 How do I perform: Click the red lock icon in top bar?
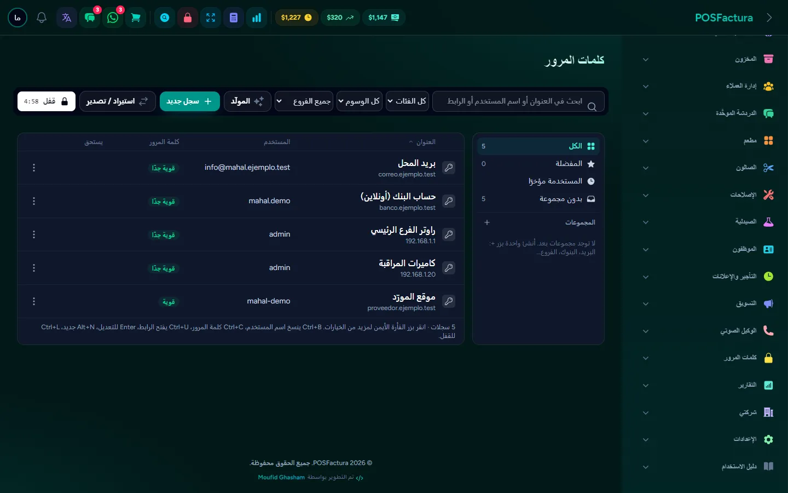[188, 18]
